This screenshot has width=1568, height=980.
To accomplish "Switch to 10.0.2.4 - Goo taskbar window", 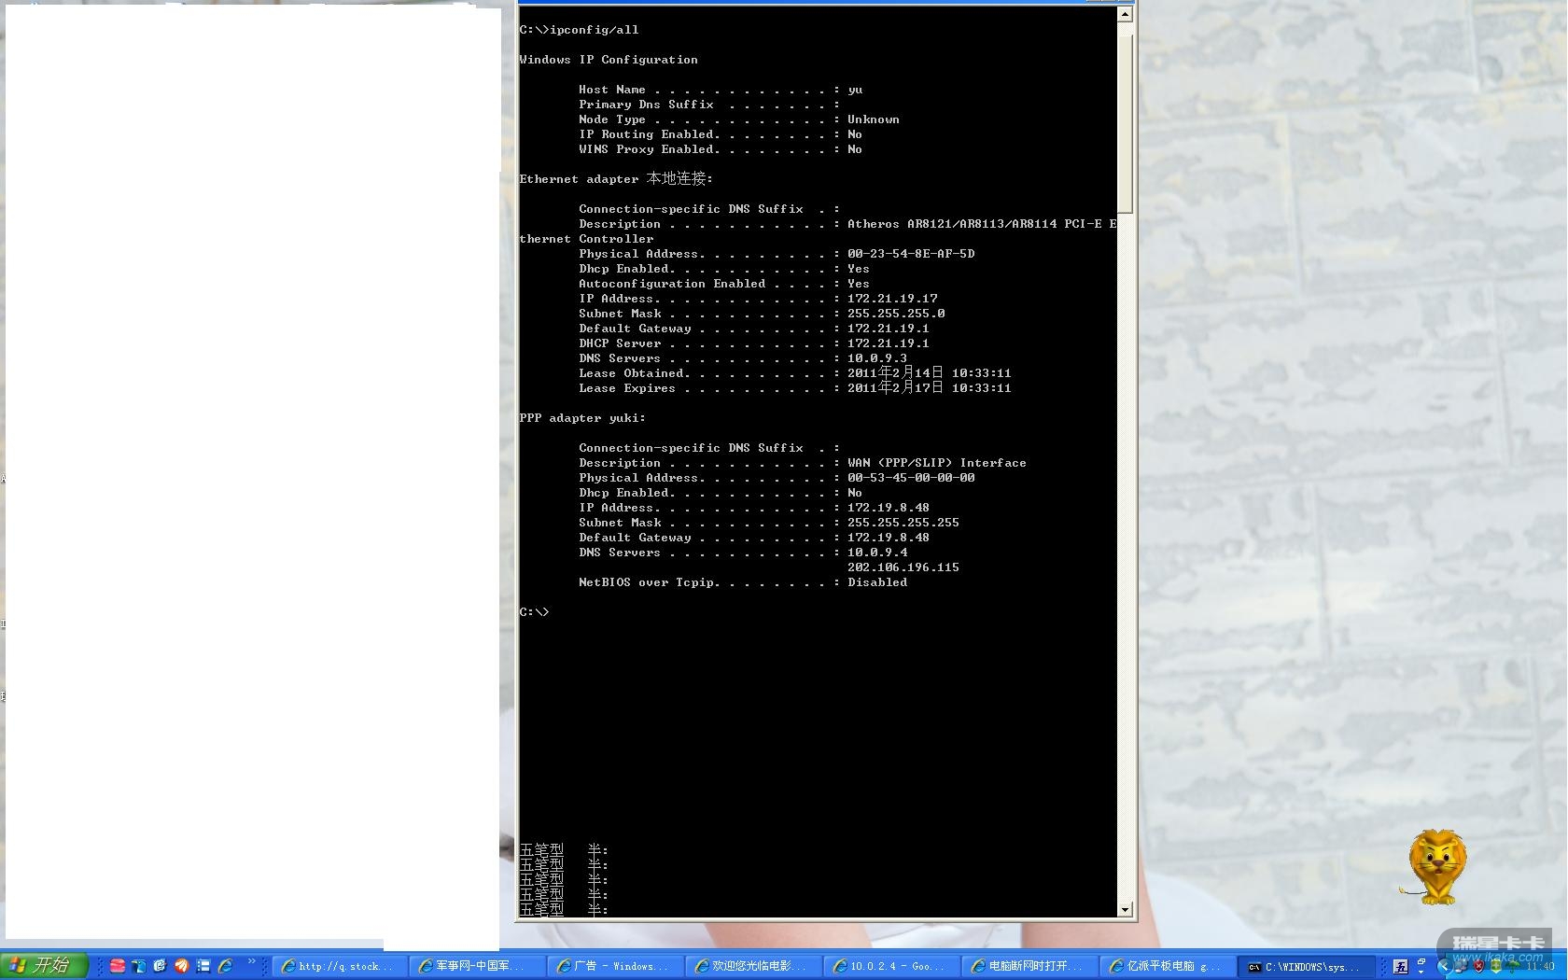I will (x=892, y=966).
